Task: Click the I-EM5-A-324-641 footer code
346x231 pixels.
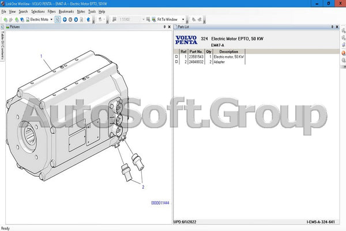Action: tap(321, 222)
